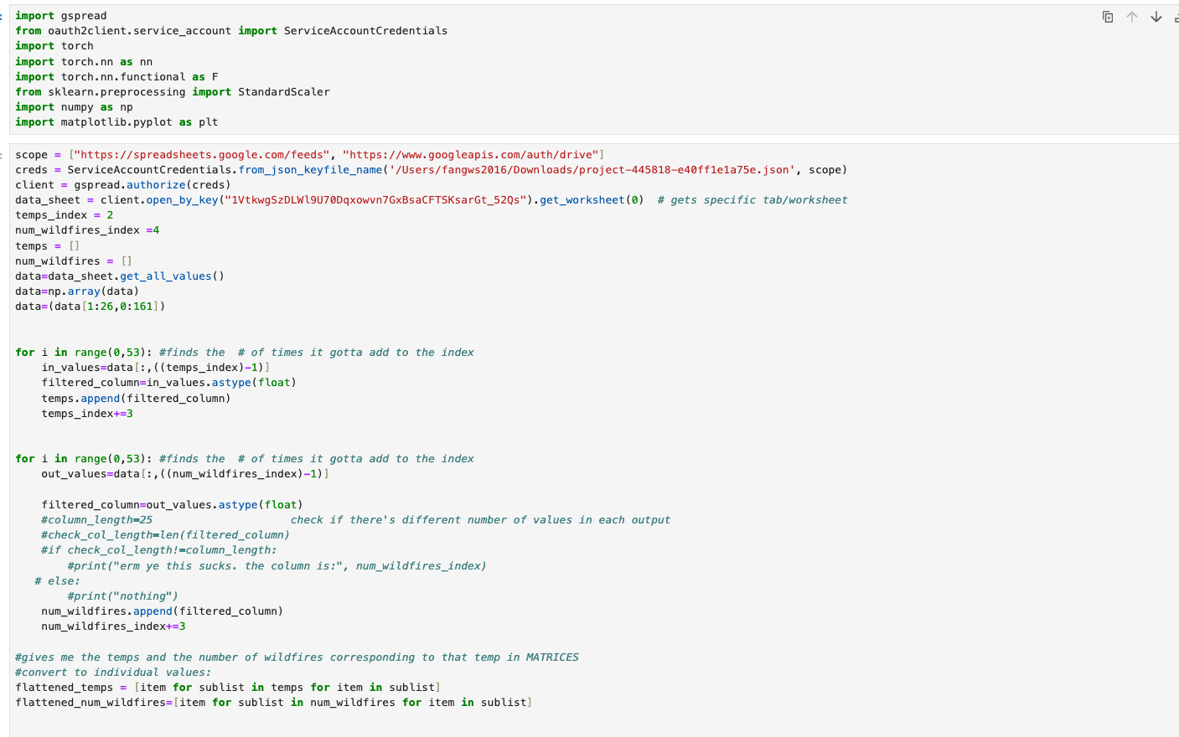This screenshot has width=1179, height=737.
Task: Click the '#gives me the temps' comment line
Action: (297, 657)
